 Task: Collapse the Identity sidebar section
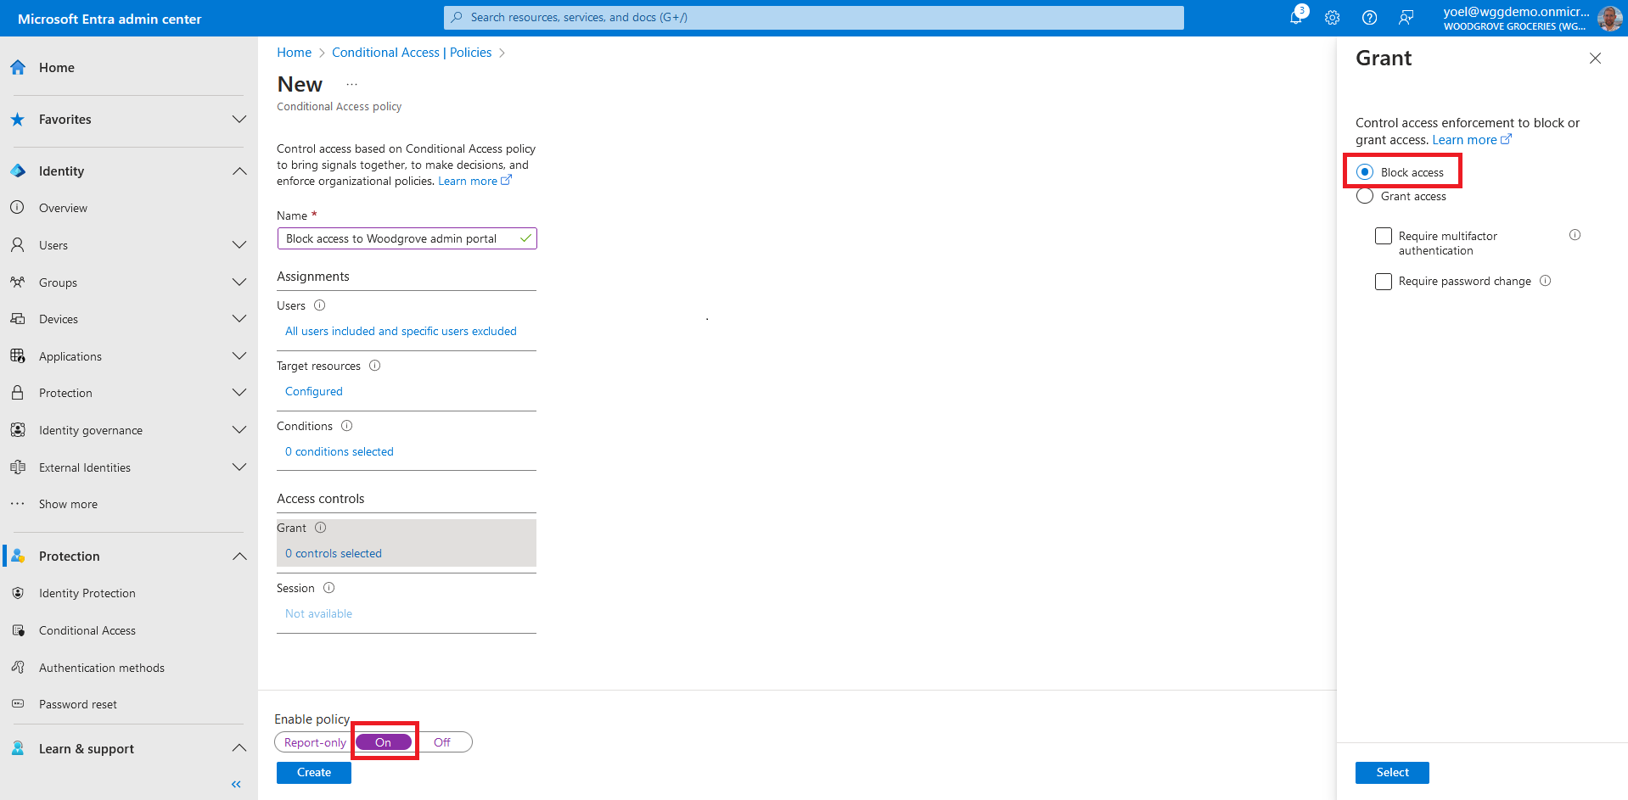coord(239,171)
